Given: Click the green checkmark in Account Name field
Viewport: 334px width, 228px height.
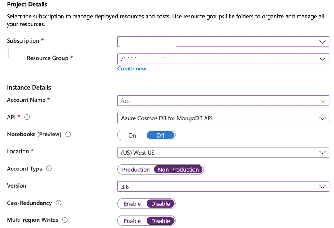Looking at the screenshot, I should point(324,101).
